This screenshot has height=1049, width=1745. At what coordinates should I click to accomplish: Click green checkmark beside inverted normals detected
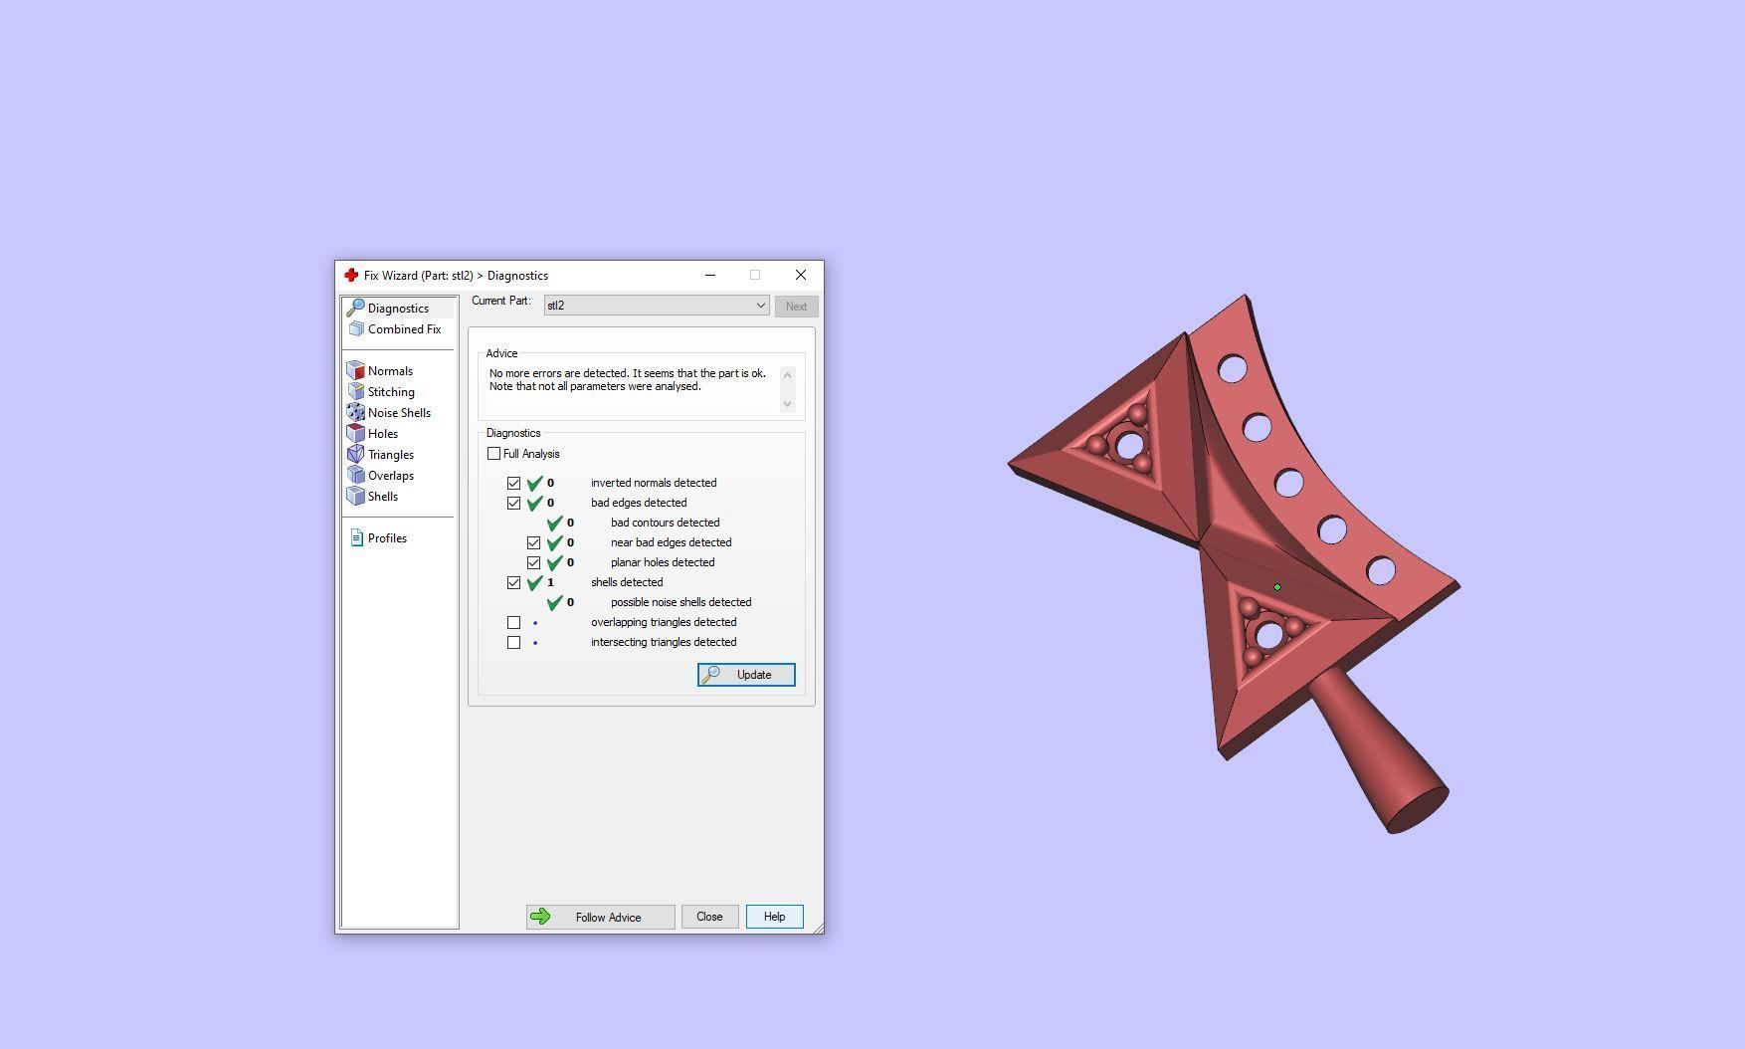click(x=534, y=483)
